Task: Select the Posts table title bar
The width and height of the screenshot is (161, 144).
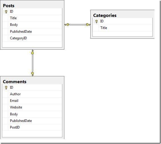Action: point(32,5)
